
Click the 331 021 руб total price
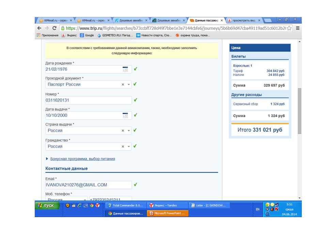[267, 130]
